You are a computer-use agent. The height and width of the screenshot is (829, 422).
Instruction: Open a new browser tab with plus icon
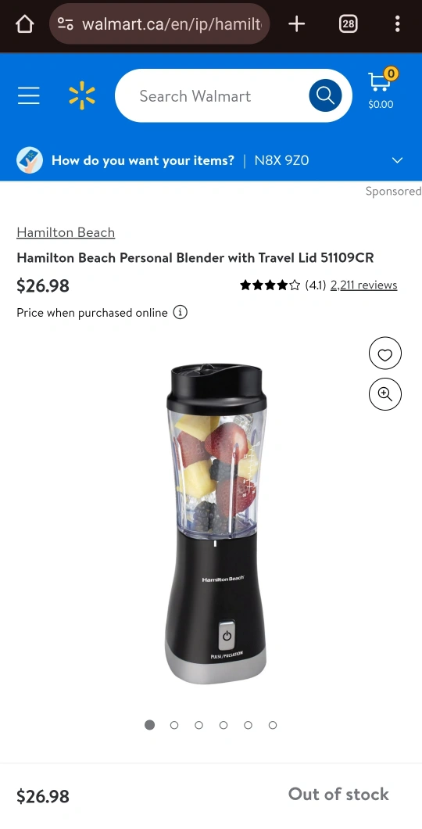coord(297,23)
